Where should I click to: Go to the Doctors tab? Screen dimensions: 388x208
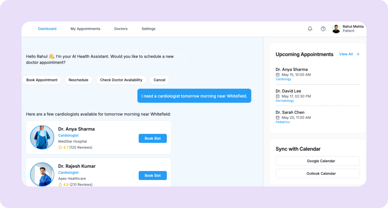click(x=121, y=29)
